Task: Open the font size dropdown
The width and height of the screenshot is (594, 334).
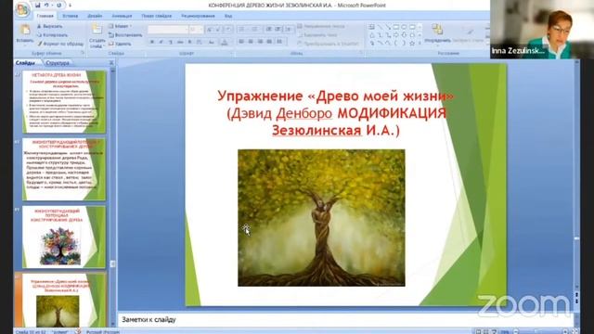Action: 201,30
